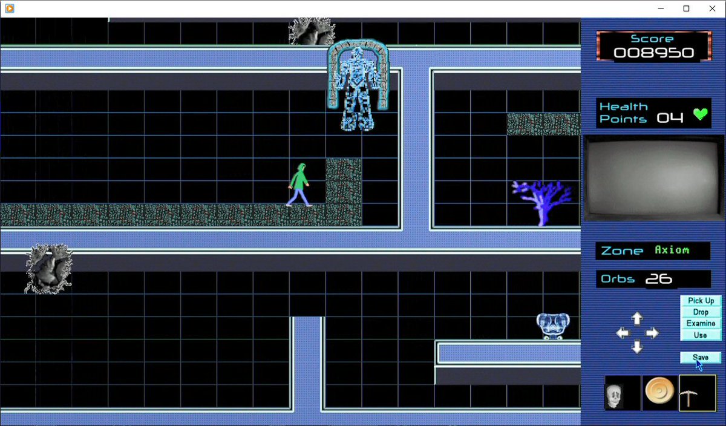
Task: Click the green heart health icon
Action: tap(699, 114)
